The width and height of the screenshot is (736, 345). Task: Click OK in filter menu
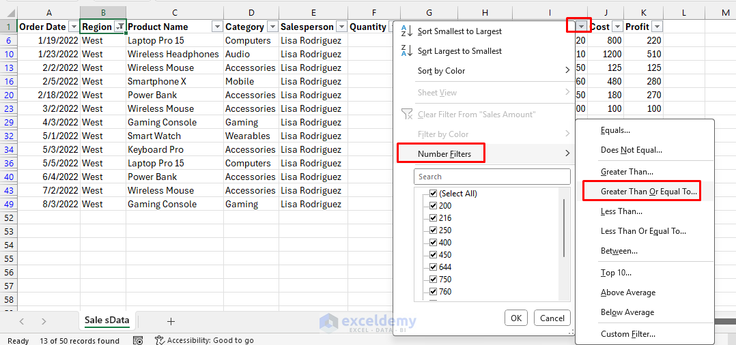click(516, 318)
